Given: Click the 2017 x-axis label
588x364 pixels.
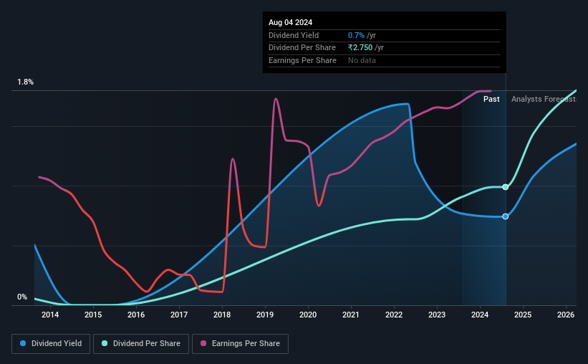Looking at the screenshot, I should point(179,315).
